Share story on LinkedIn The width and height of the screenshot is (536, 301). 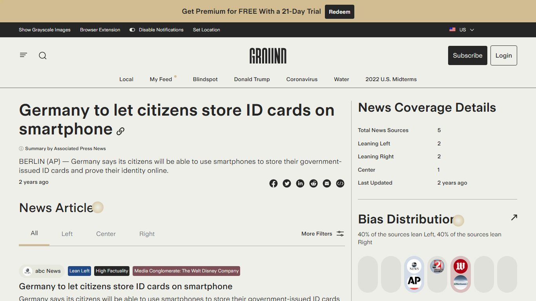click(300, 183)
